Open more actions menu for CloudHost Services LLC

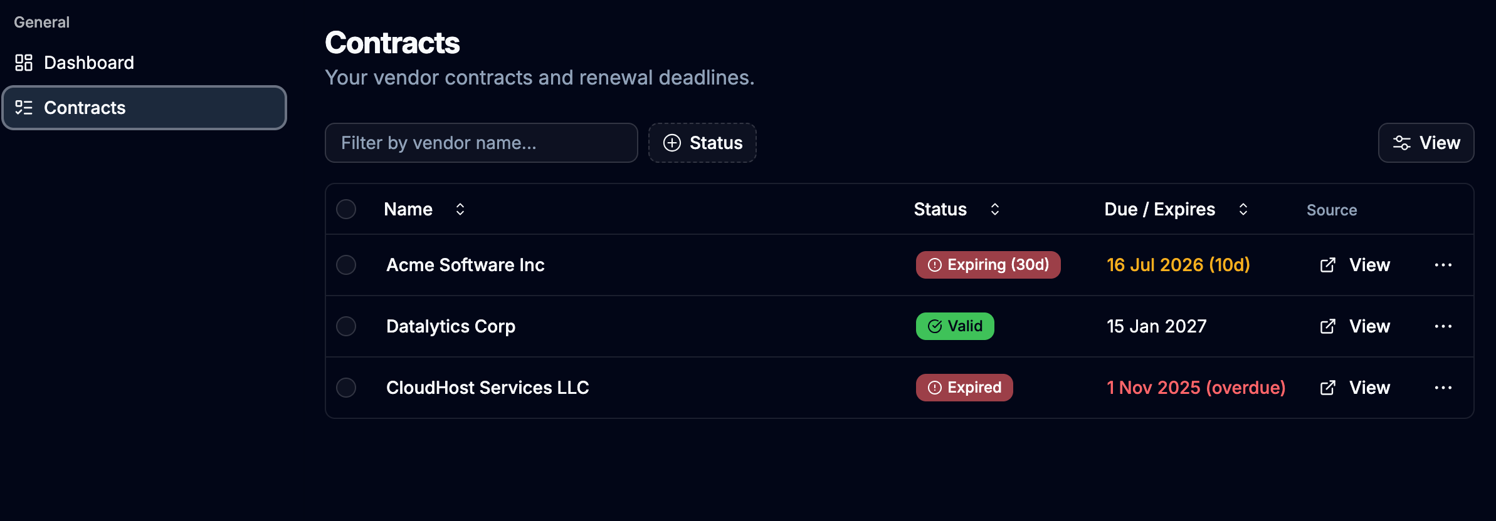tap(1443, 388)
